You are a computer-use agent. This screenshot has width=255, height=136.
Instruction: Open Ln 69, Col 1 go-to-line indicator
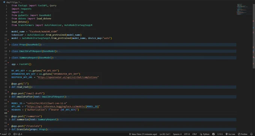tap(165, 134)
